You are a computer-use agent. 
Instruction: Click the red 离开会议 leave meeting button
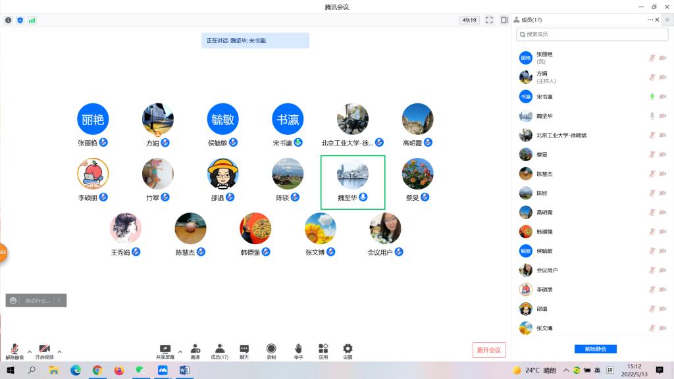pos(489,350)
